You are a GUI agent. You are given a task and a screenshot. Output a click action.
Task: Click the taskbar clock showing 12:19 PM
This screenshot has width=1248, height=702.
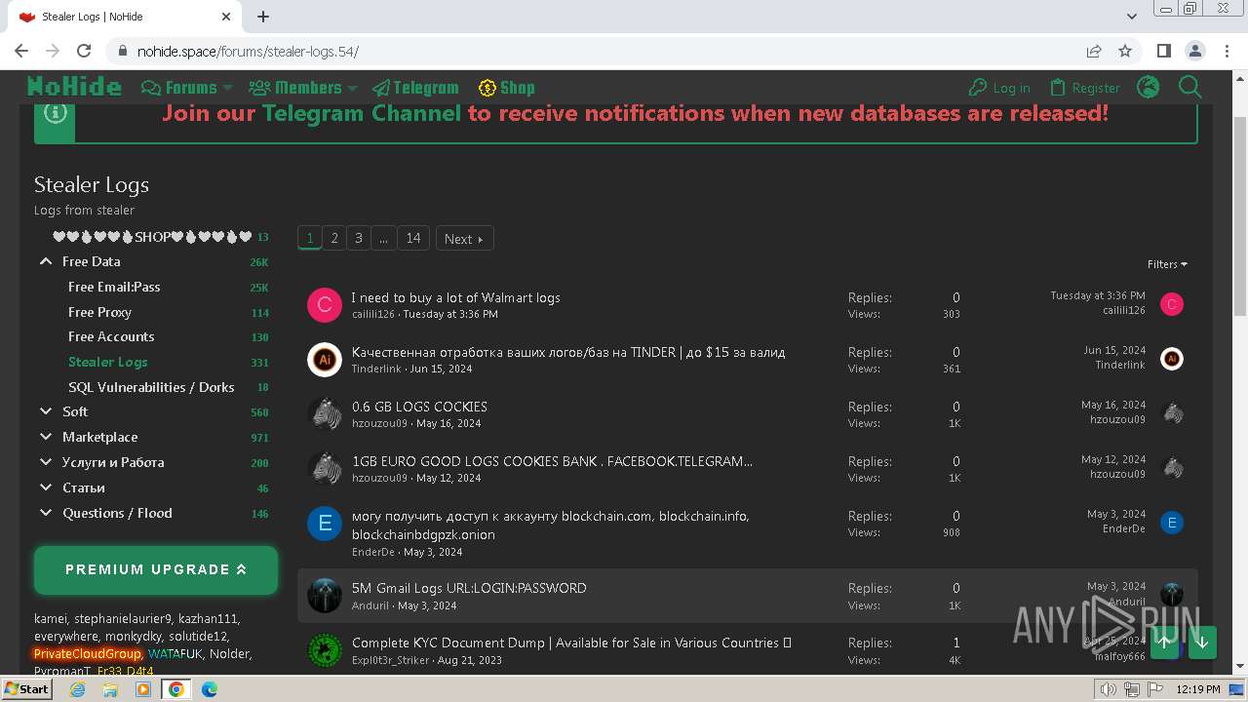[1197, 689]
